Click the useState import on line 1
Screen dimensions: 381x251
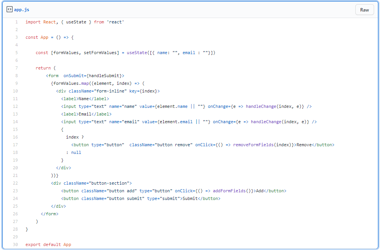click(76, 22)
